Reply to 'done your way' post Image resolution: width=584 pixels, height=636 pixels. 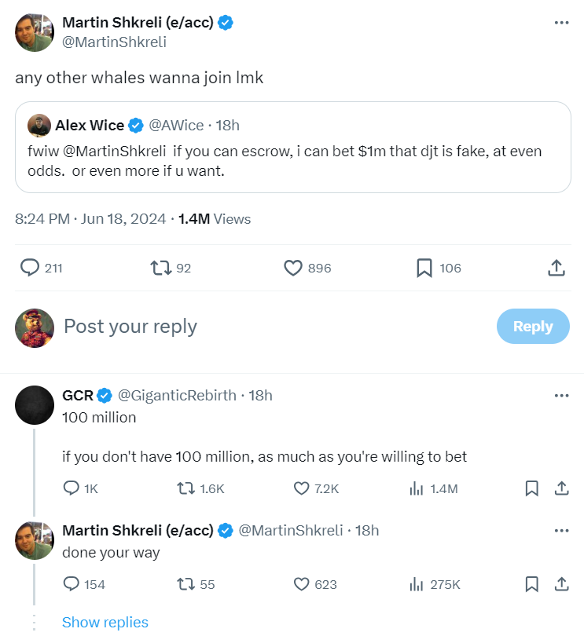[72, 584]
